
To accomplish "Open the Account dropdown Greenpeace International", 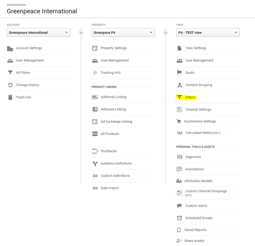I will coord(38,33).
